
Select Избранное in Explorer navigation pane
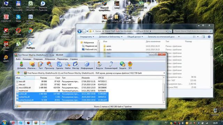tap(87, 42)
